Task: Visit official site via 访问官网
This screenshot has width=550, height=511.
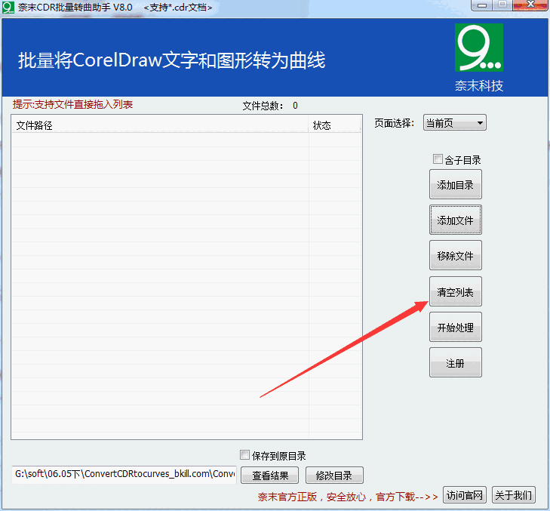Action: pos(465,495)
